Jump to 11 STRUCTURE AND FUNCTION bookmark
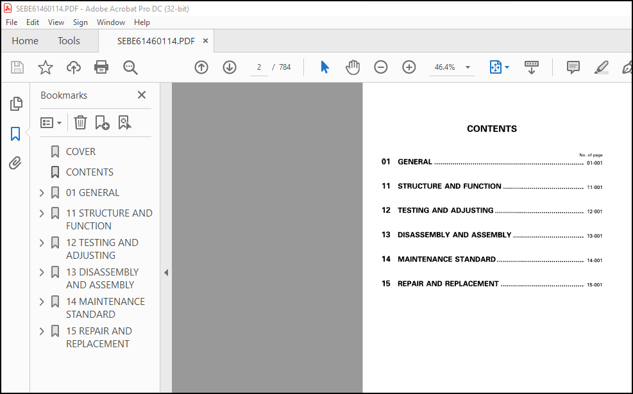Image resolution: width=633 pixels, height=394 pixels. point(109,219)
